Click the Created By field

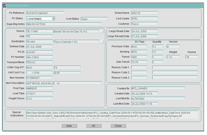[158, 88]
